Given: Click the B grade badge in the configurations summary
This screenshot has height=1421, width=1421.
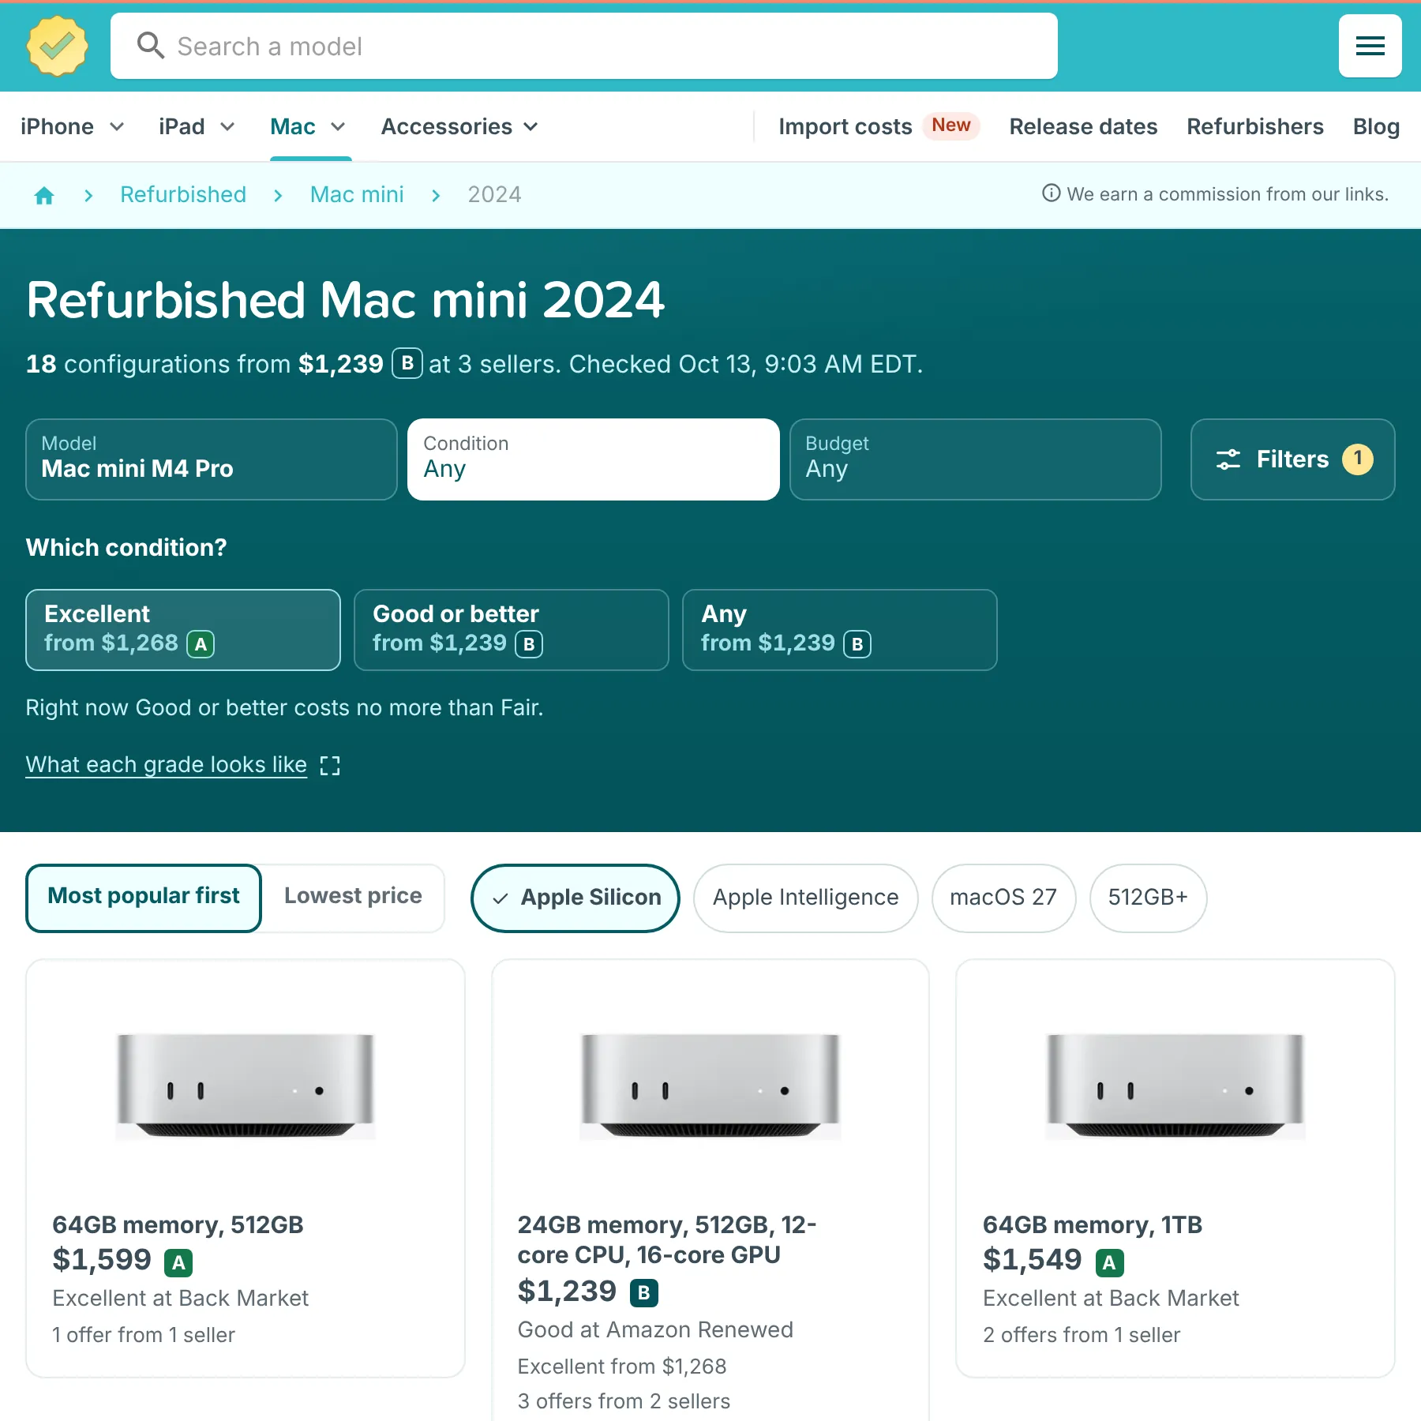Looking at the screenshot, I should click(407, 363).
